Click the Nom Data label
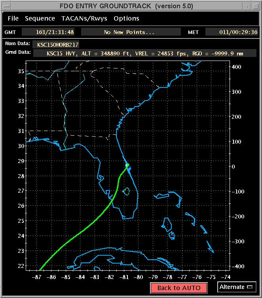The height and width of the screenshot is (298, 262). 17,43
